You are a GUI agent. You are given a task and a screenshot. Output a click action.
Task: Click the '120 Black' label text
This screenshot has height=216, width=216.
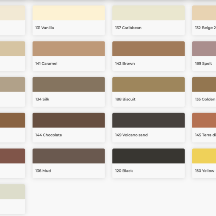[124, 171]
